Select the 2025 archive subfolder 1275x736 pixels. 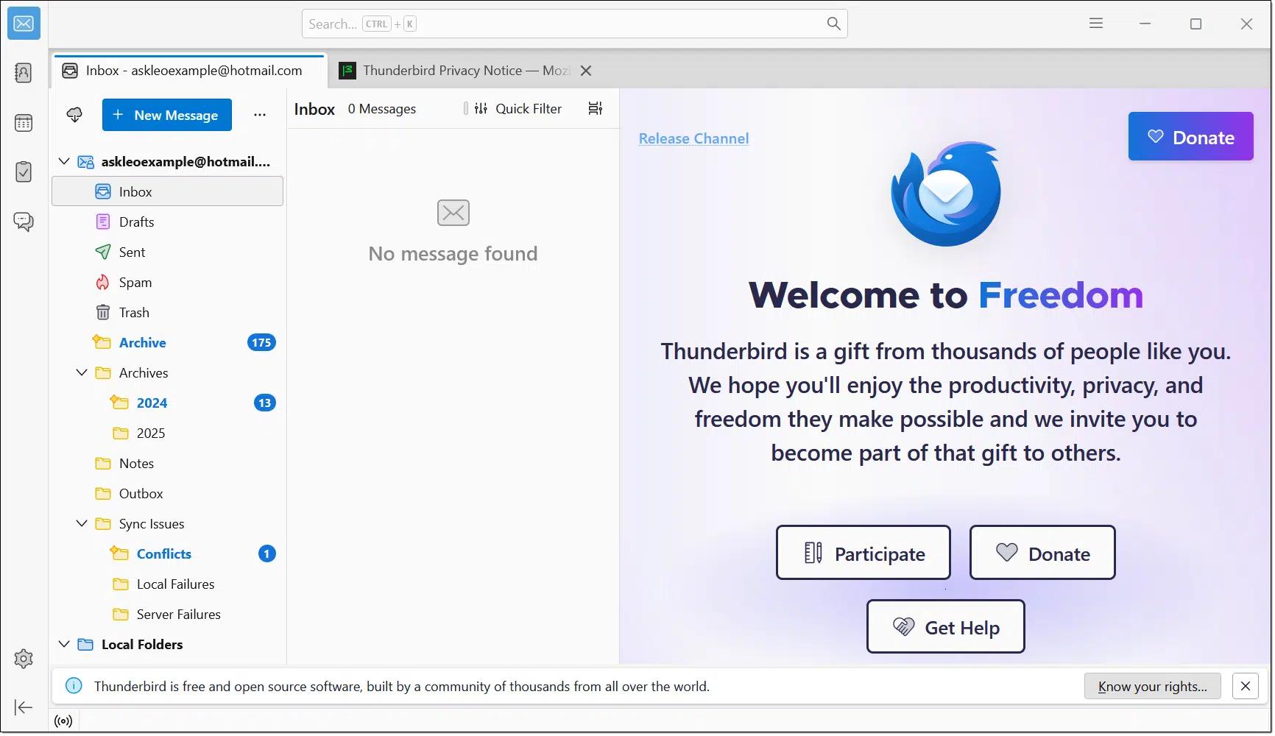click(x=168, y=433)
